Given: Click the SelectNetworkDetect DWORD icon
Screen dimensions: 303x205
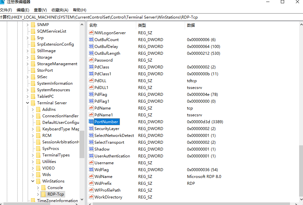Looking at the screenshot, I should coord(91,135).
